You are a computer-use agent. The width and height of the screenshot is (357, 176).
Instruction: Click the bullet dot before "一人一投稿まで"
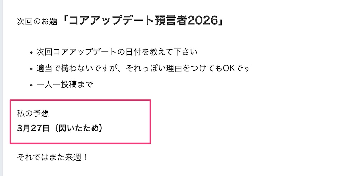click(32, 85)
